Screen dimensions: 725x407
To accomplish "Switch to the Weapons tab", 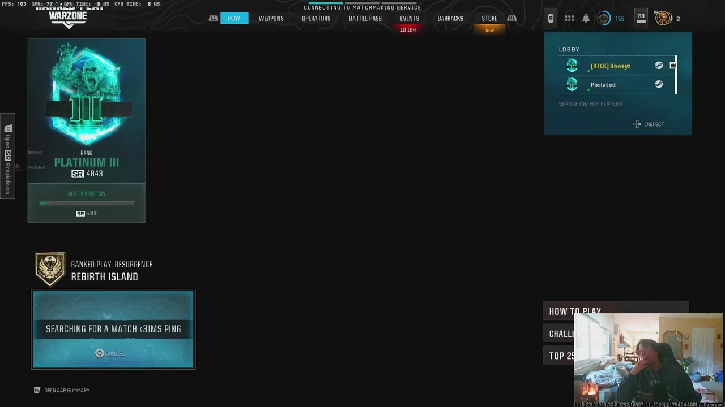I will point(271,18).
